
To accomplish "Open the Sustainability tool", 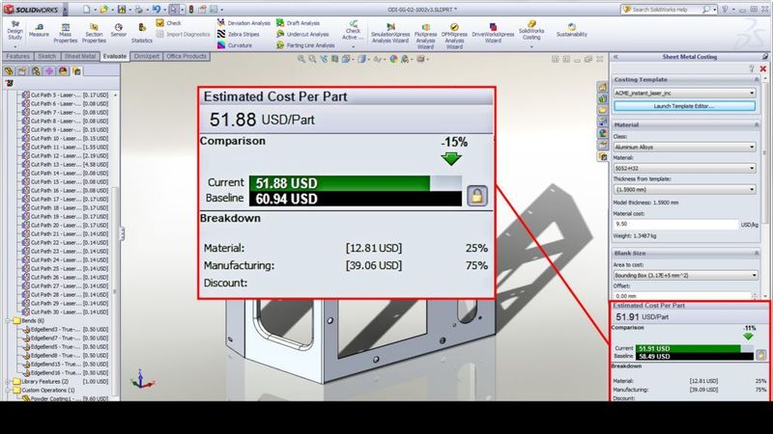I will (571, 31).
